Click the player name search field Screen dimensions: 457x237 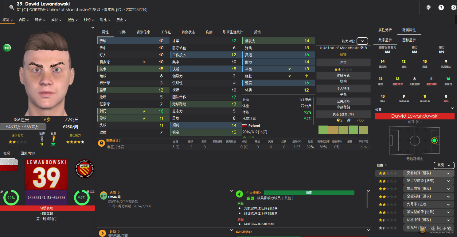(213, 7)
